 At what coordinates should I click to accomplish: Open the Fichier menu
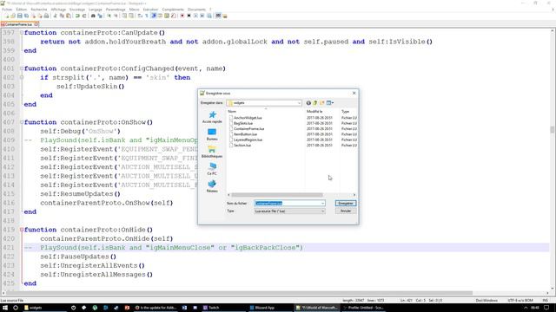(7, 10)
